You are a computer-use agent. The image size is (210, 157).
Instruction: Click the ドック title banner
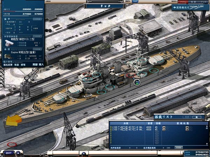click(x=105, y=6)
